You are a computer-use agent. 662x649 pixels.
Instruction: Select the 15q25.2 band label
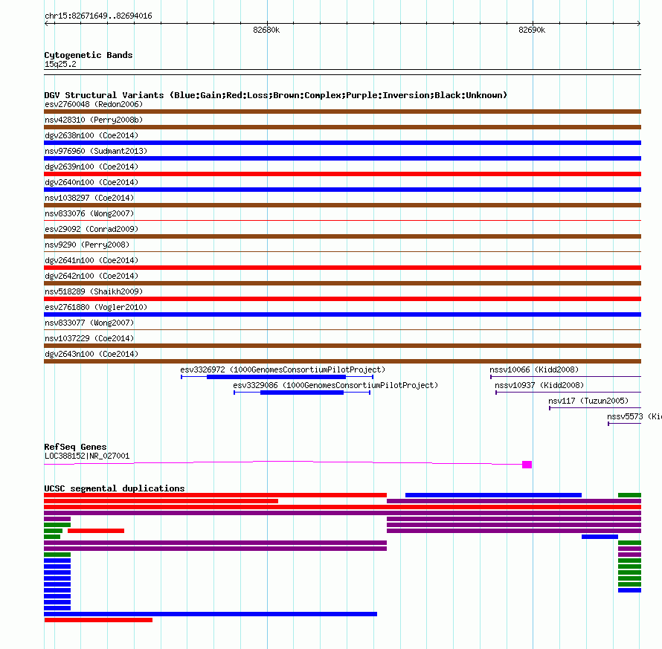tap(60, 64)
